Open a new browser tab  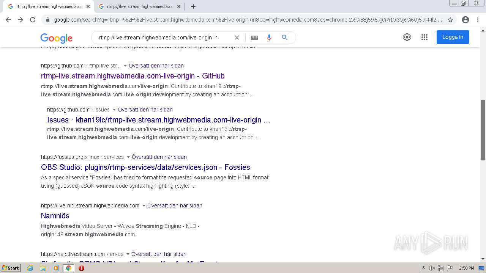pos(193,6)
